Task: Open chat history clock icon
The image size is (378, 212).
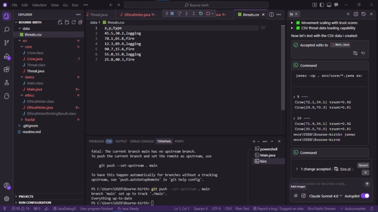Action: (x=363, y=14)
